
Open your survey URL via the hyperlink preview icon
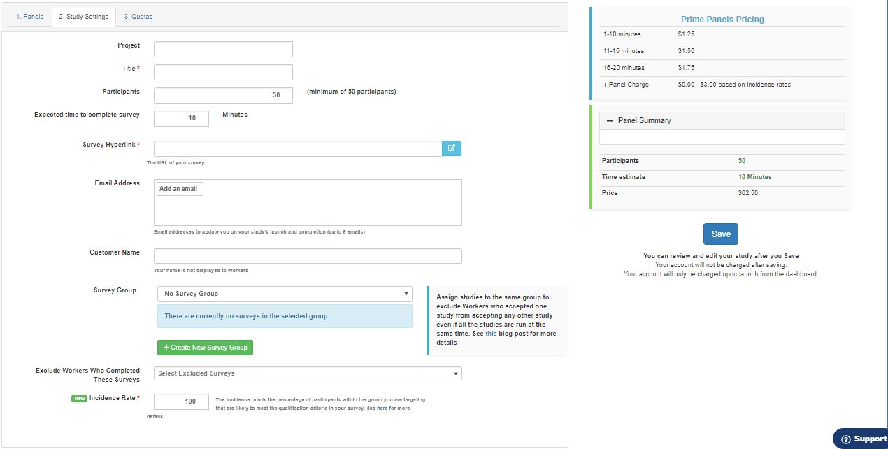451,148
